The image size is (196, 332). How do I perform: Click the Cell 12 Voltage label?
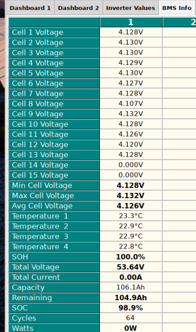coord(40,144)
